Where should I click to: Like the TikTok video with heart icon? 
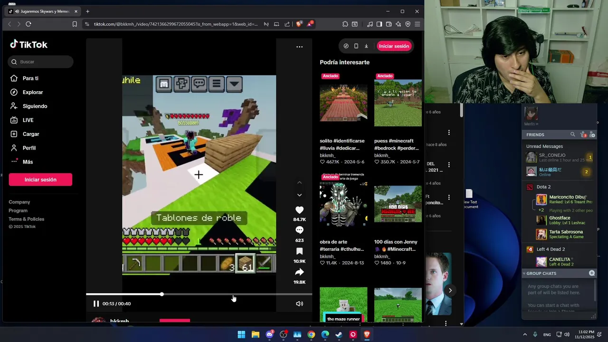pos(299,210)
